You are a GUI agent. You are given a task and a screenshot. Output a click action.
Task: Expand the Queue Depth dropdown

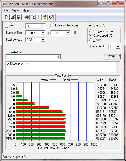tap(118, 47)
